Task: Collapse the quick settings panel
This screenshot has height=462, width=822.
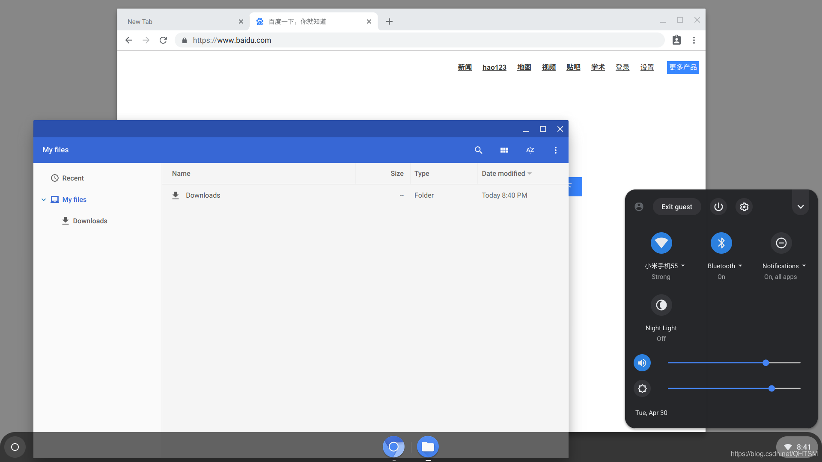Action: coord(800,207)
